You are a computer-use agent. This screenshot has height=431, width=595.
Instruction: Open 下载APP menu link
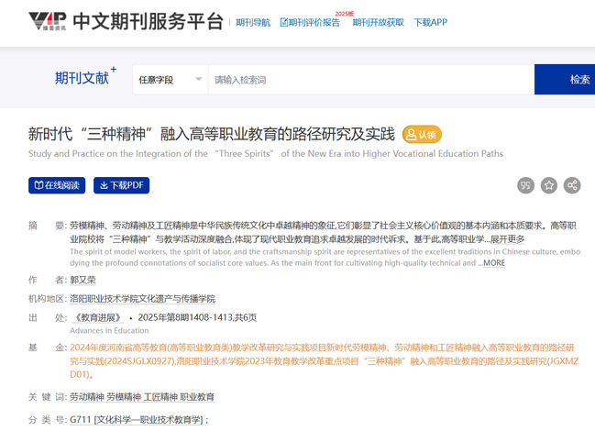430,22
